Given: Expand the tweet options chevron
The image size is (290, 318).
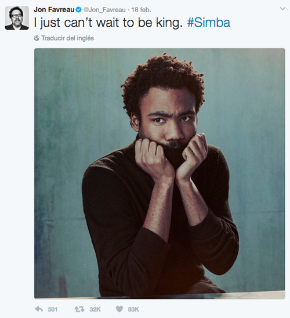Looking at the screenshot, I should 282,9.
